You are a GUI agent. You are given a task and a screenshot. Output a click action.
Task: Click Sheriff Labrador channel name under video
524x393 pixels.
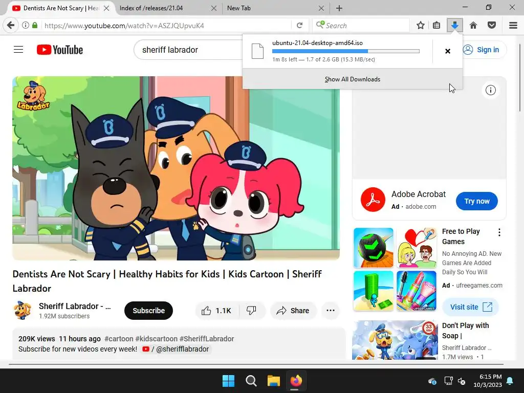[x=75, y=306]
